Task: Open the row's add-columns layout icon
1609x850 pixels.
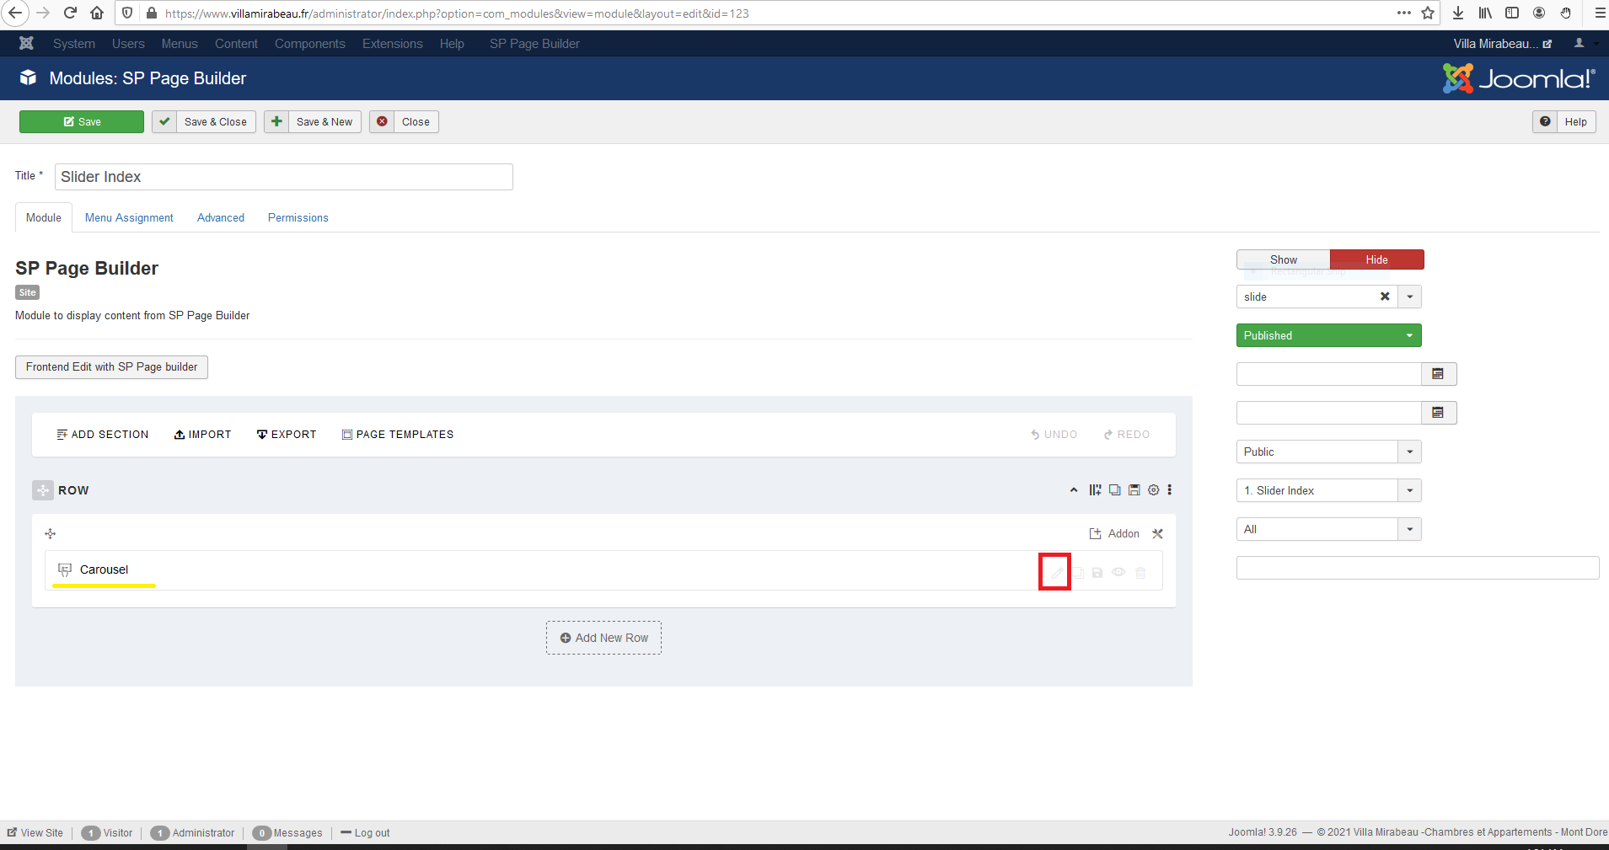Action: point(1095,490)
